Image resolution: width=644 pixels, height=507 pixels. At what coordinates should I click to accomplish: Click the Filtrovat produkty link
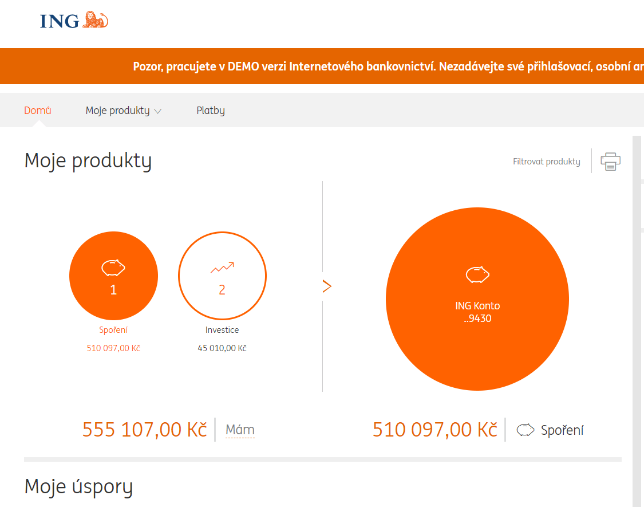tap(546, 162)
